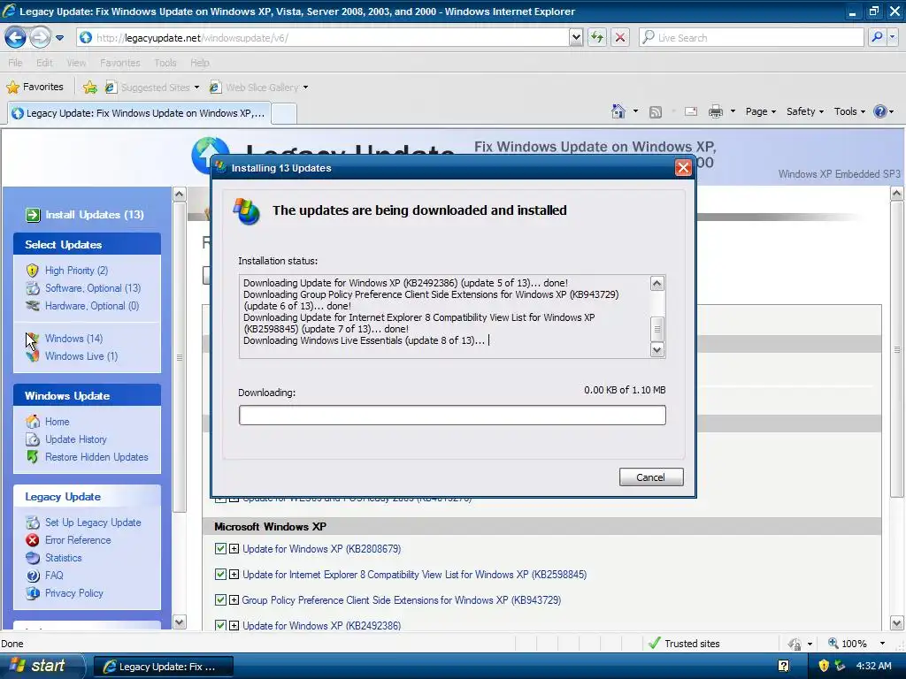The height and width of the screenshot is (679, 906).
Task: Open the 100% zoom level dropdown
Action: pyautogui.click(x=882, y=644)
